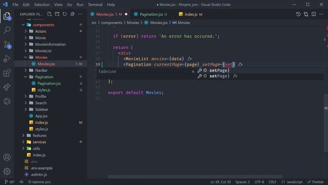Open the Edit menu
Screen dimensions: 328x185
[26, 5]
